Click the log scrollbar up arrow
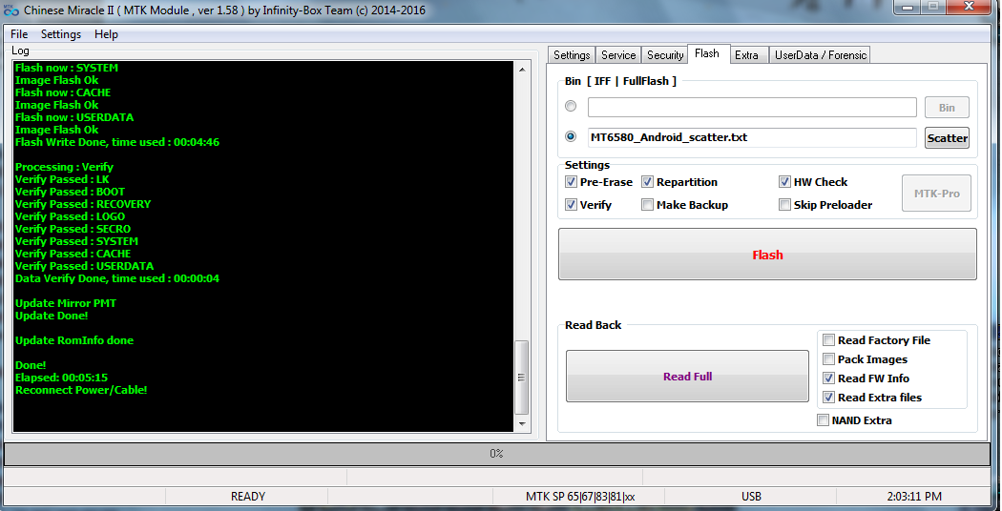Viewport: 1002px width, 511px height. point(522,70)
